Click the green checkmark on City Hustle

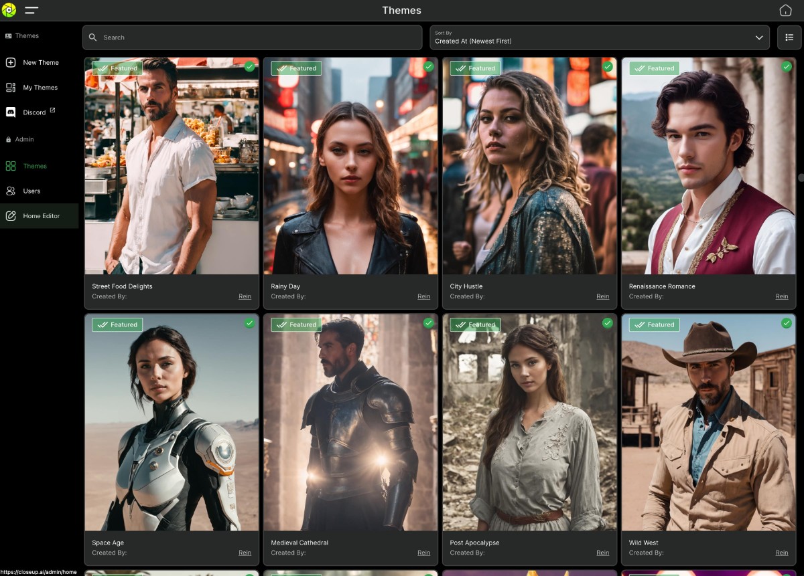click(608, 66)
